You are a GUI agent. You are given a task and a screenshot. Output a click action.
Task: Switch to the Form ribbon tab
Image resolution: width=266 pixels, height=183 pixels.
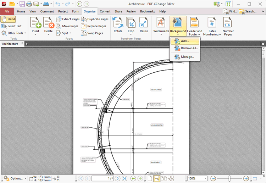click(x=76, y=11)
